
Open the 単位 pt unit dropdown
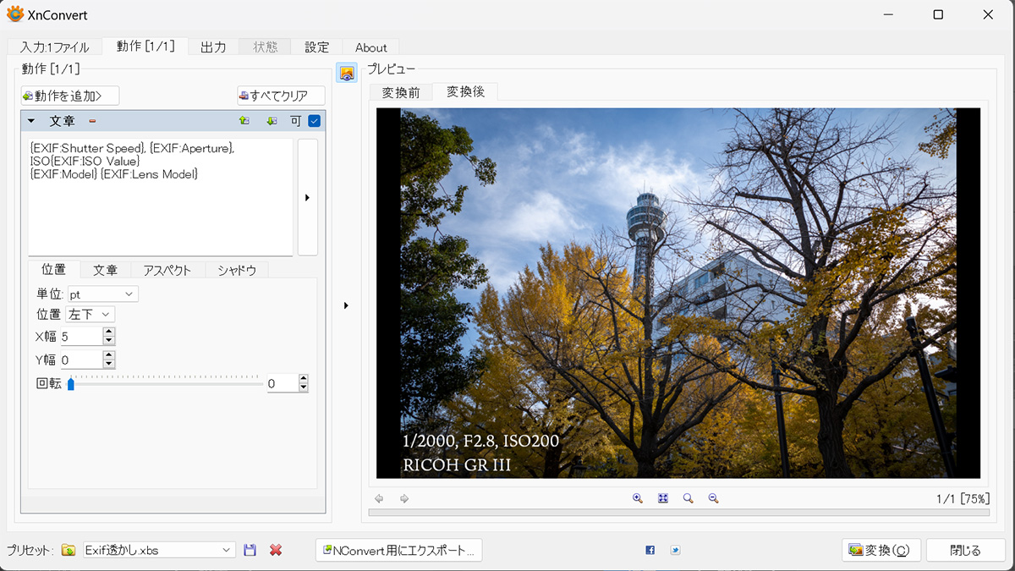coord(102,294)
